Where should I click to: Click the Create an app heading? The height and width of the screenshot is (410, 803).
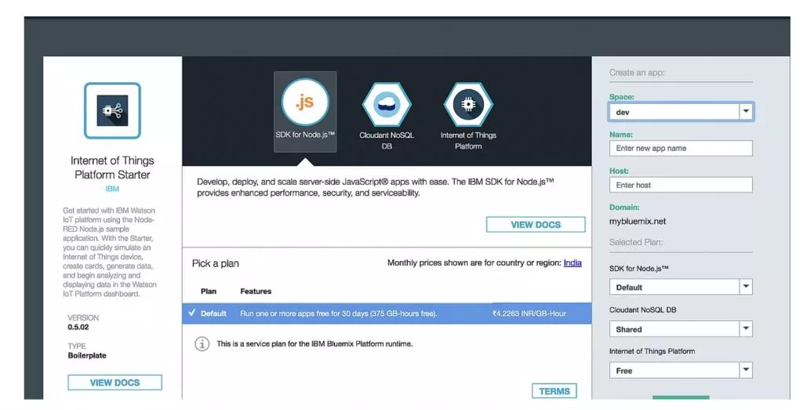pos(637,73)
